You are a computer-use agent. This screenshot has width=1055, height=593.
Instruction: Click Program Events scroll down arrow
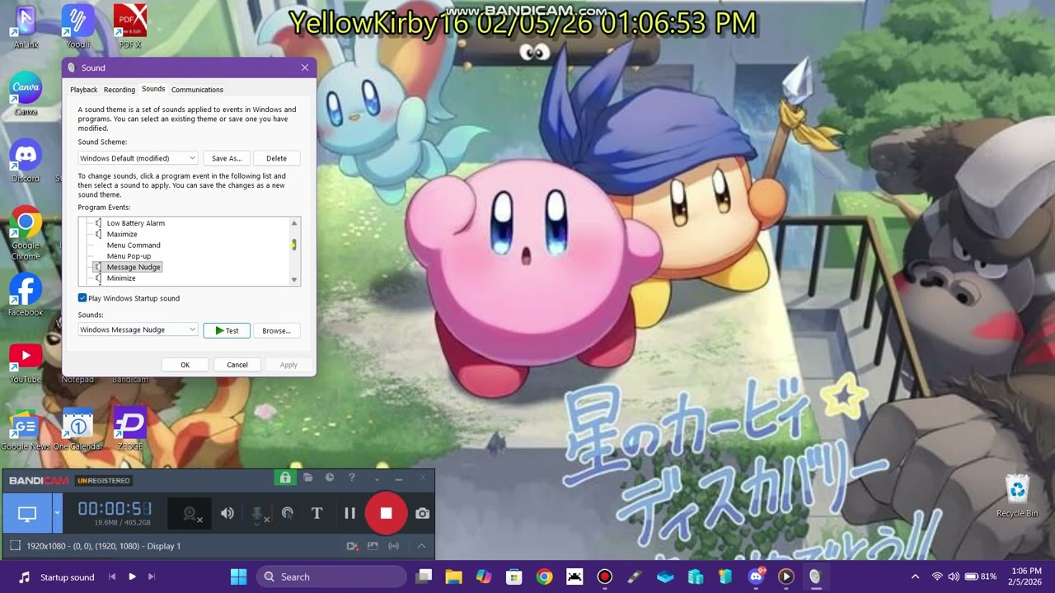point(293,280)
